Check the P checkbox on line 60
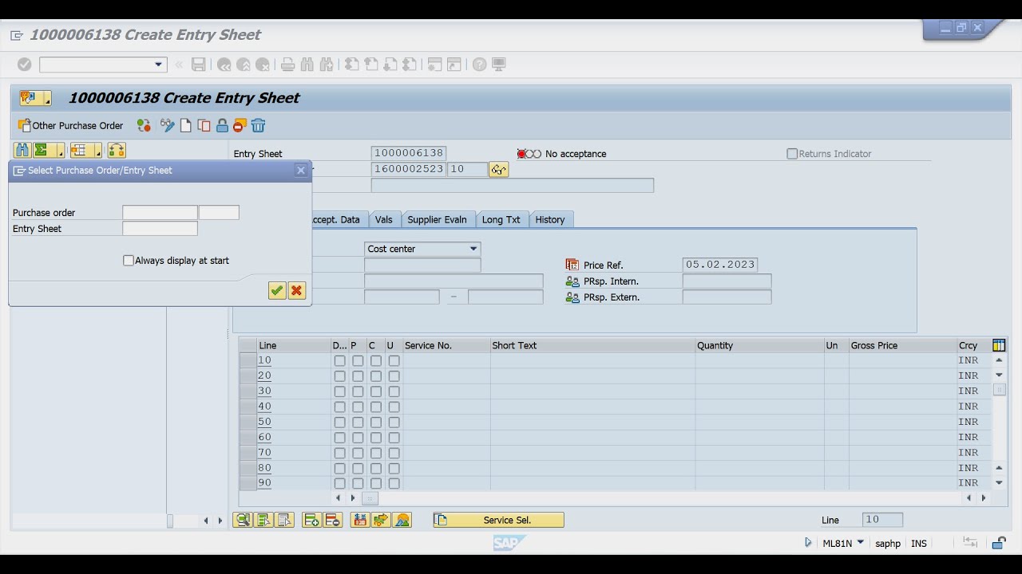This screenshot has width=1022, height=574. (x=358, y=437)
